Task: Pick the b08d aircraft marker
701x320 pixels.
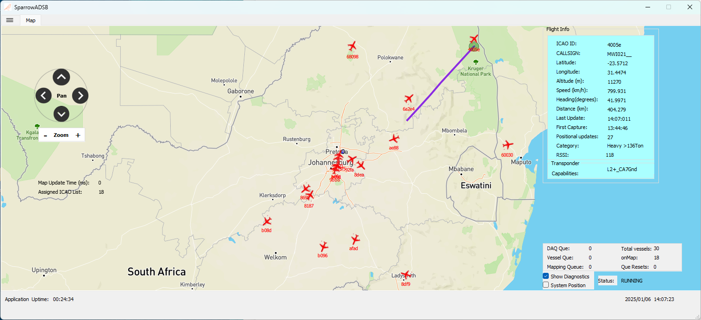Action: point(267,222)
